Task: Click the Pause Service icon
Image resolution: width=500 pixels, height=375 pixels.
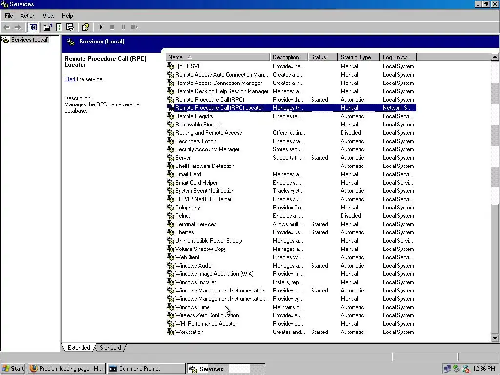Action: coord(123,27)
